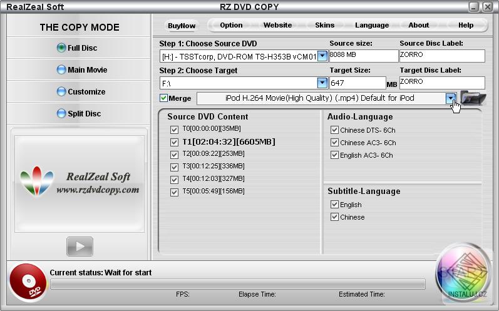Open the target F:\ dropdown arrow
This screenshot has height=311, width=499.
(322, 83)
